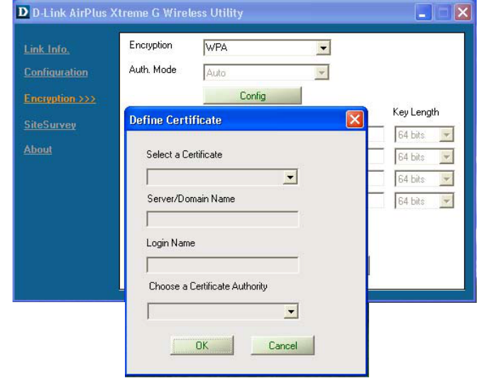
Task: Go to the Configuration section
Action: click(56, 72)
